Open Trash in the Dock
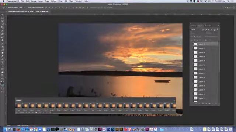 click(230, 129)
